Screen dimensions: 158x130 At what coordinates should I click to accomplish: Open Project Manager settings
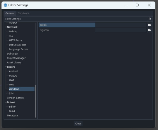coord(16,58)
